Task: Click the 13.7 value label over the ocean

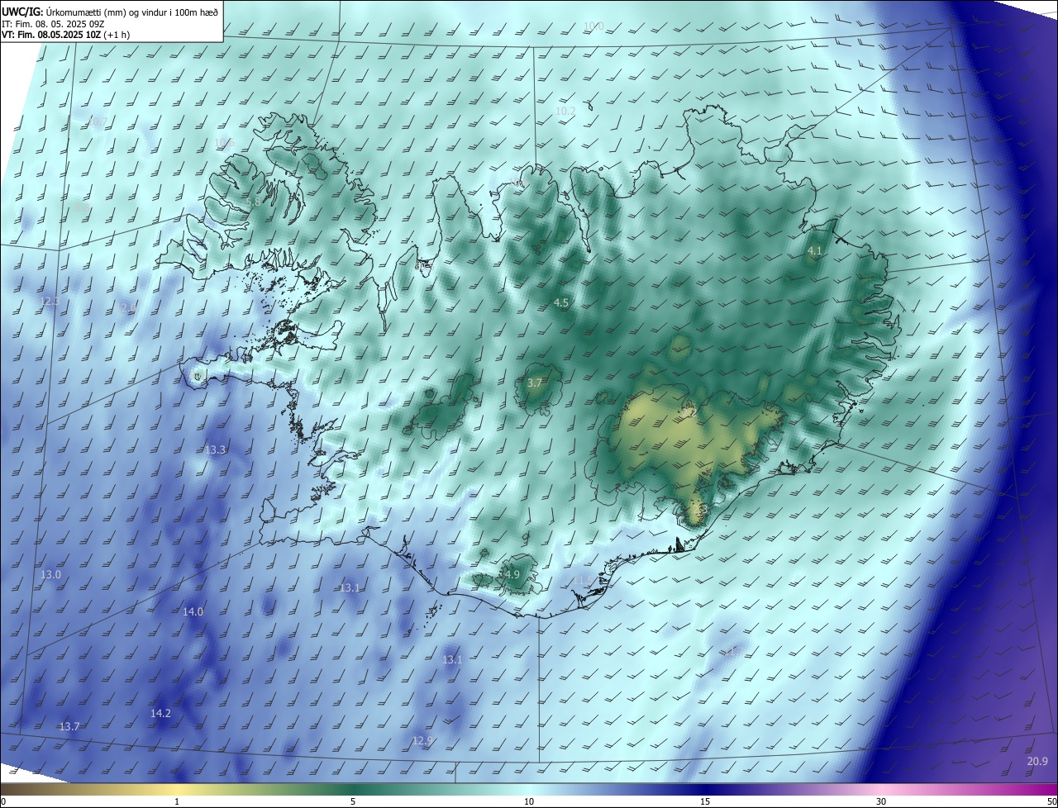Action: (x=69, y=726)
